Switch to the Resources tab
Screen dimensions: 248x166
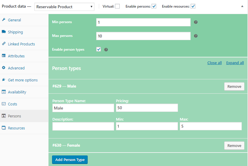[x=16, y=128]
